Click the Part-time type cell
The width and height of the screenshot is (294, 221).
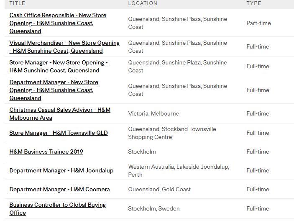point(258,23)
